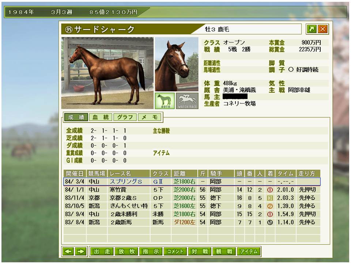Viewport: 351px width, 263px height.
Task: Click stable name 美浦・滝橋義
Action: coord(239,90)
